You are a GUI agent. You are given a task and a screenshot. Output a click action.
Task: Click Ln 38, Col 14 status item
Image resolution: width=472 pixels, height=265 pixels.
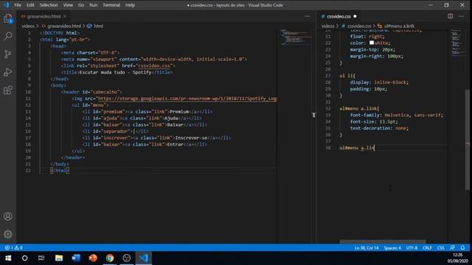coord(367,248)
